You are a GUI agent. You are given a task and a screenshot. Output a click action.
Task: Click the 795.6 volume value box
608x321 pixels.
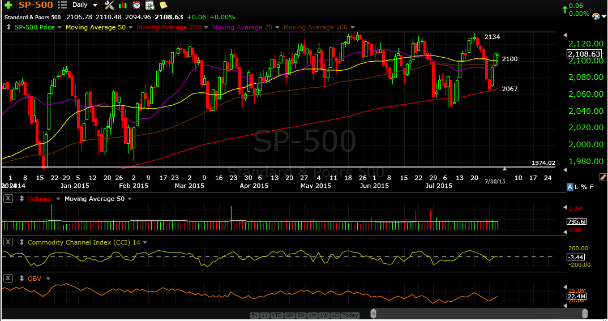click(x=577, y=221)
